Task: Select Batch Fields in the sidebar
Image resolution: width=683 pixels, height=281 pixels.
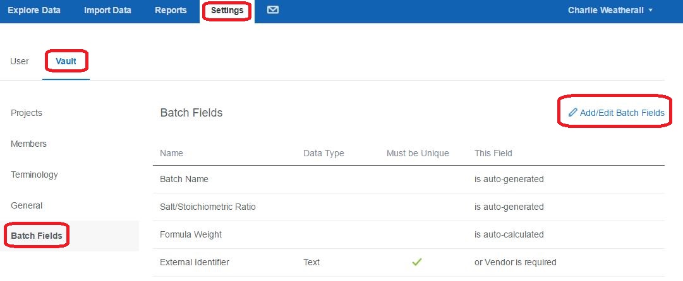Action: [x=37, y=236]
